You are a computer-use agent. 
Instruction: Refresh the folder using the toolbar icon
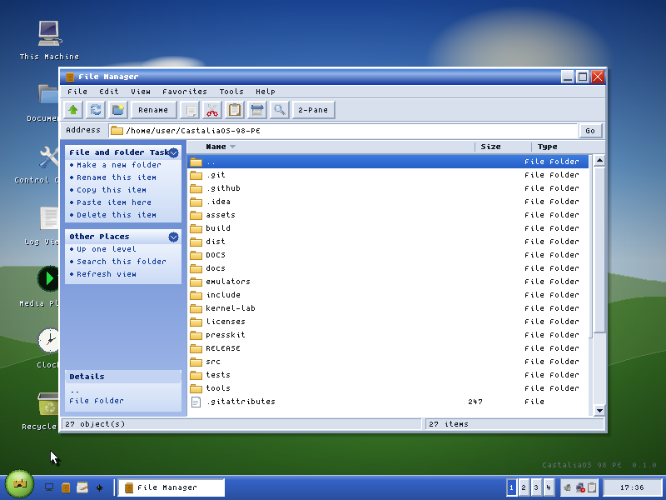pos(96,110)
